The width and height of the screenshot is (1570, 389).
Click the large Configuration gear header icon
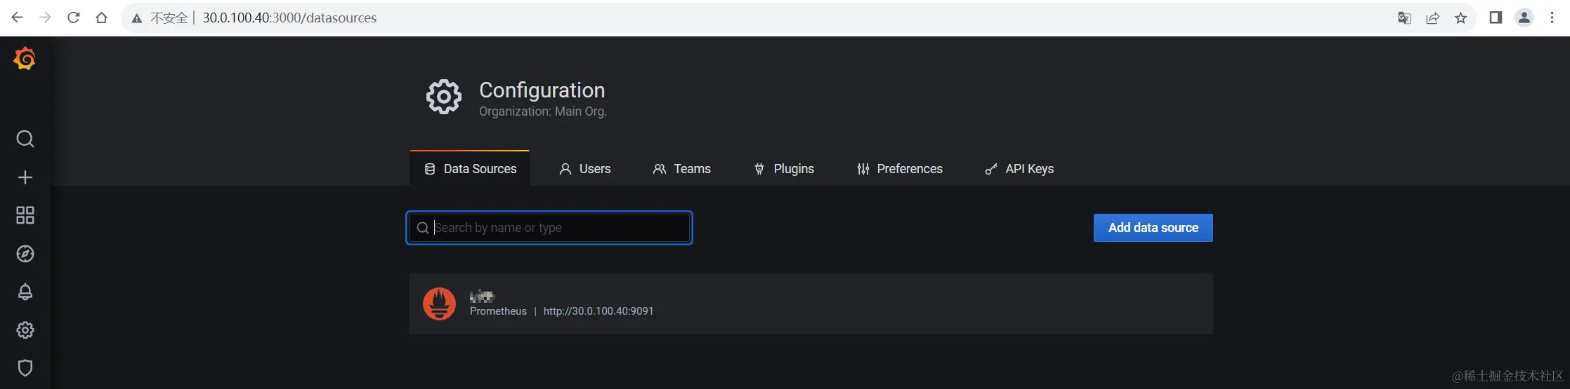(x=444, y=97)
